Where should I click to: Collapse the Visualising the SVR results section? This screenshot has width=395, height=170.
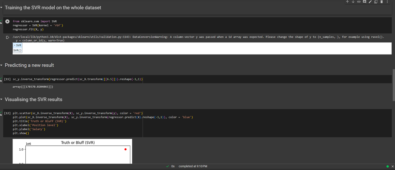pyautogui.click(x=2, y=99)
